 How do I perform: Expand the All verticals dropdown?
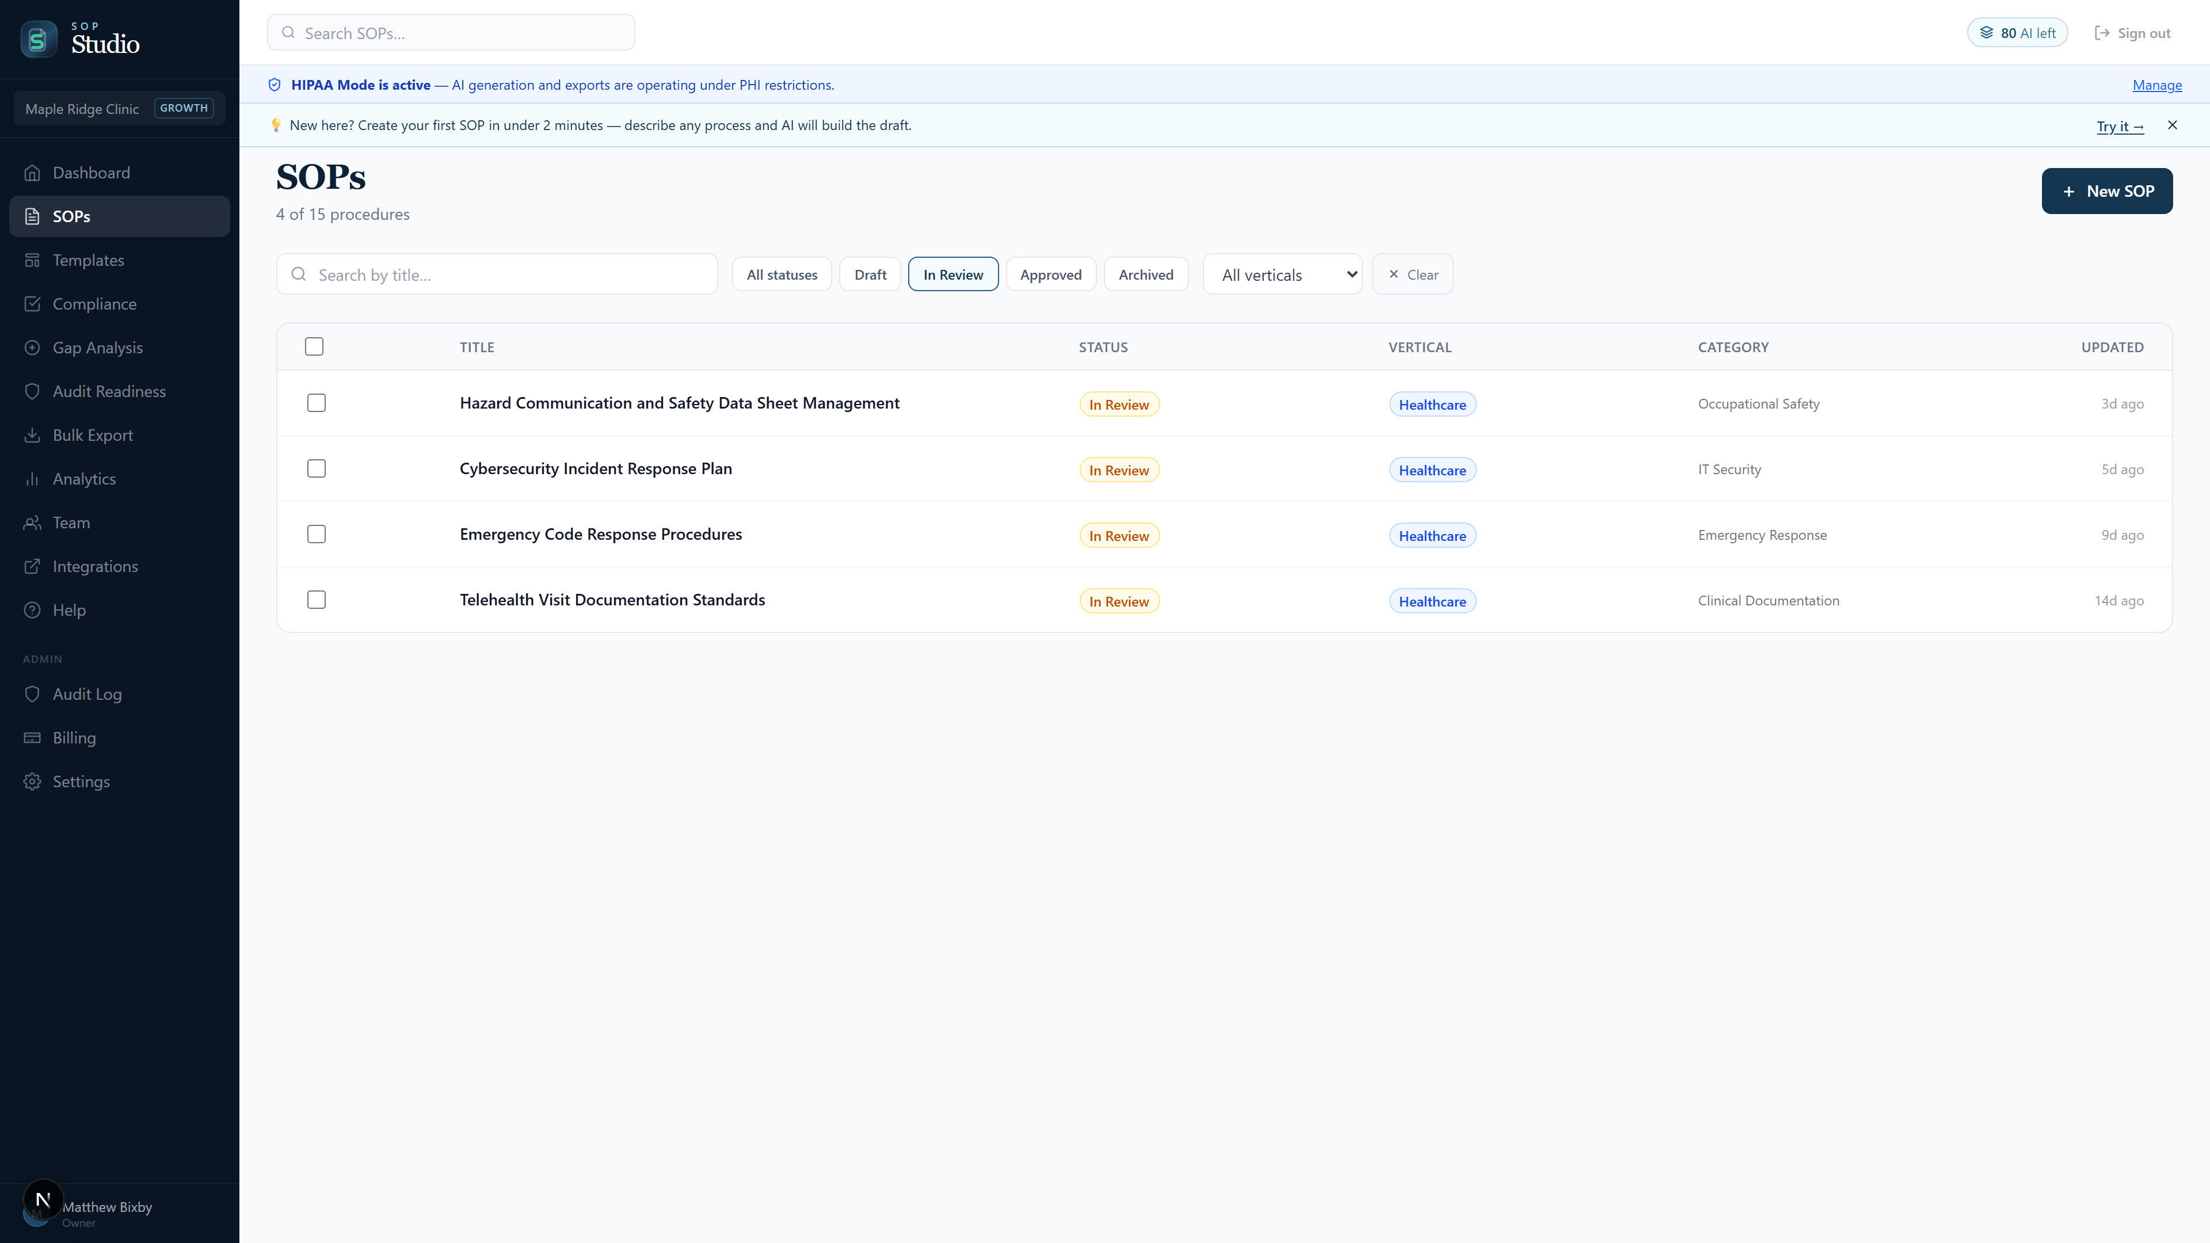(1282, 274)
